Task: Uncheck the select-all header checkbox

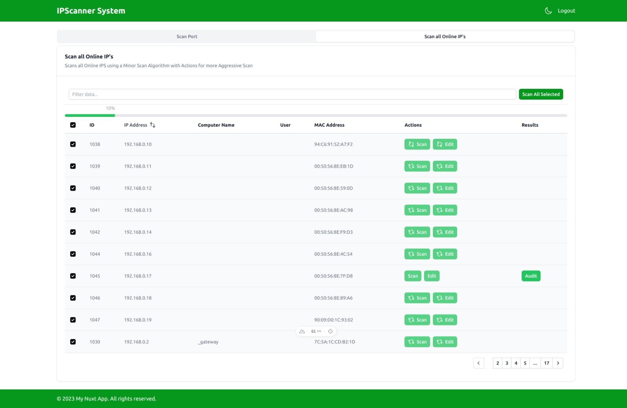Action: [73, 125]
